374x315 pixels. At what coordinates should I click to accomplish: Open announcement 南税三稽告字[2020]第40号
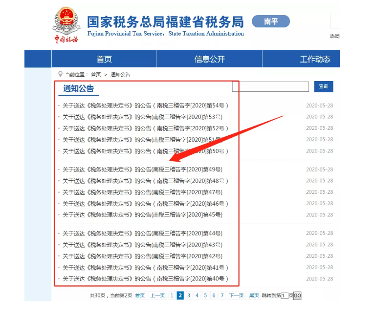click(x=145, y=279)
